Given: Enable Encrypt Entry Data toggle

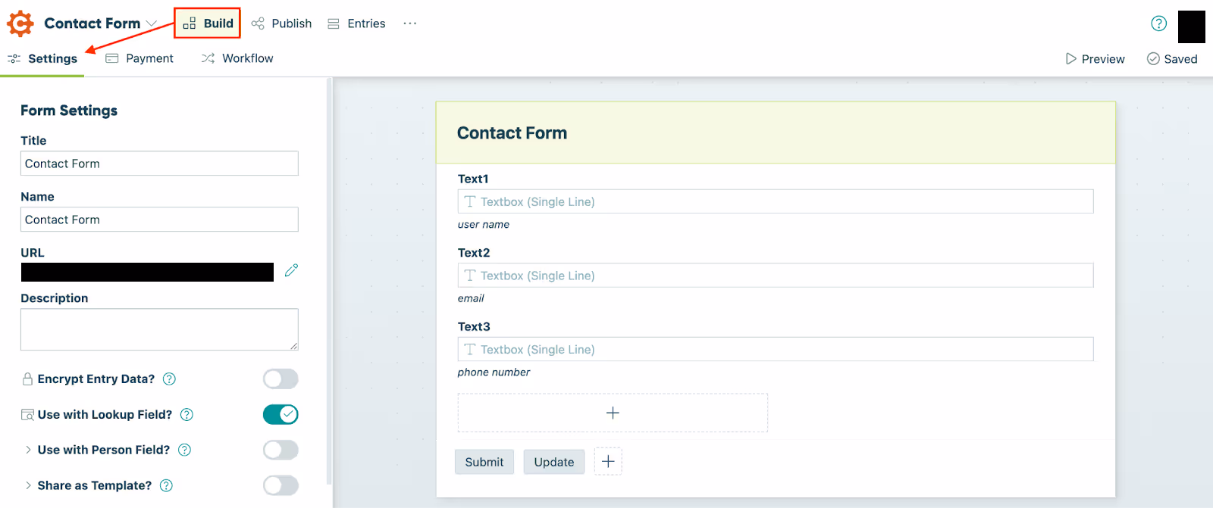Looking at the screenshot, I should click(x=281, y=379).
